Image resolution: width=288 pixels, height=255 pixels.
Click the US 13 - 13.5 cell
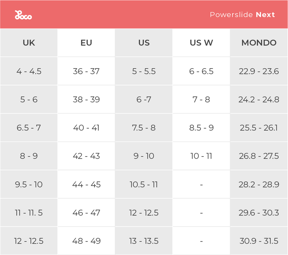tap(144, 241)
